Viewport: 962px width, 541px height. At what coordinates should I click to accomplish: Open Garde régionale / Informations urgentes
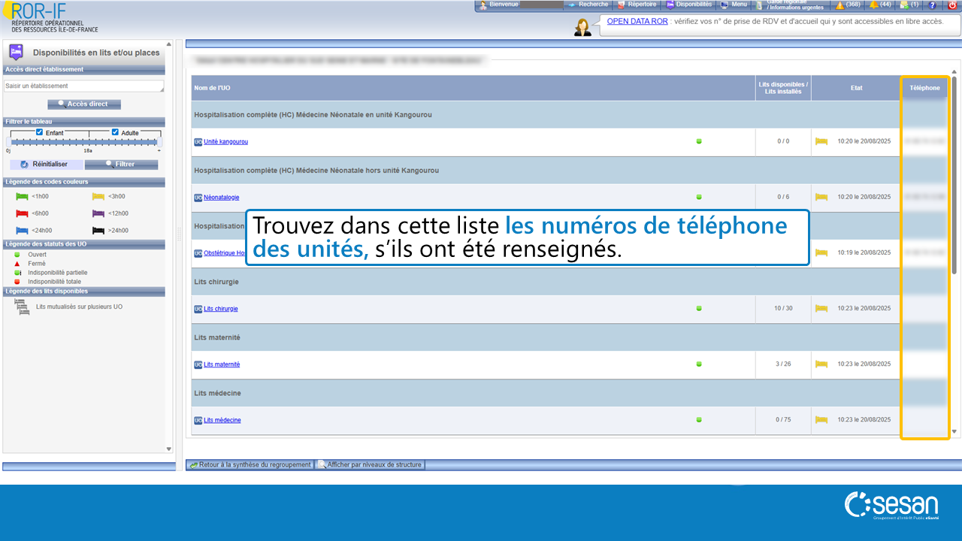click(794, 5)
